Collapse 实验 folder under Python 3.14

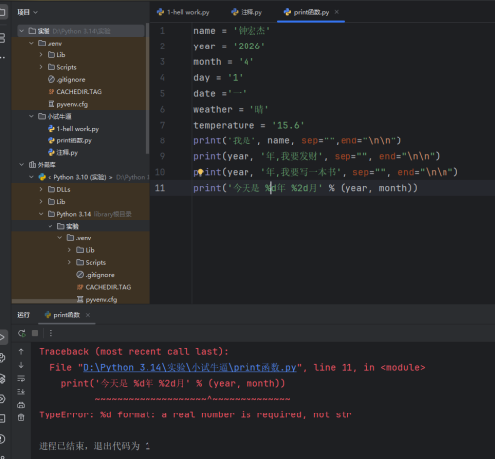pos(50,226)
